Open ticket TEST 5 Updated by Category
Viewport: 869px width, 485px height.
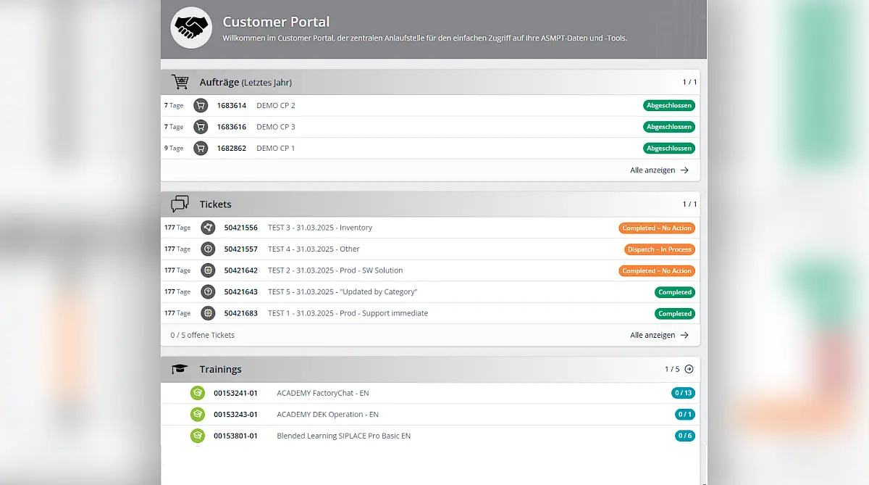pyautogui.click(x=342, y=292)
